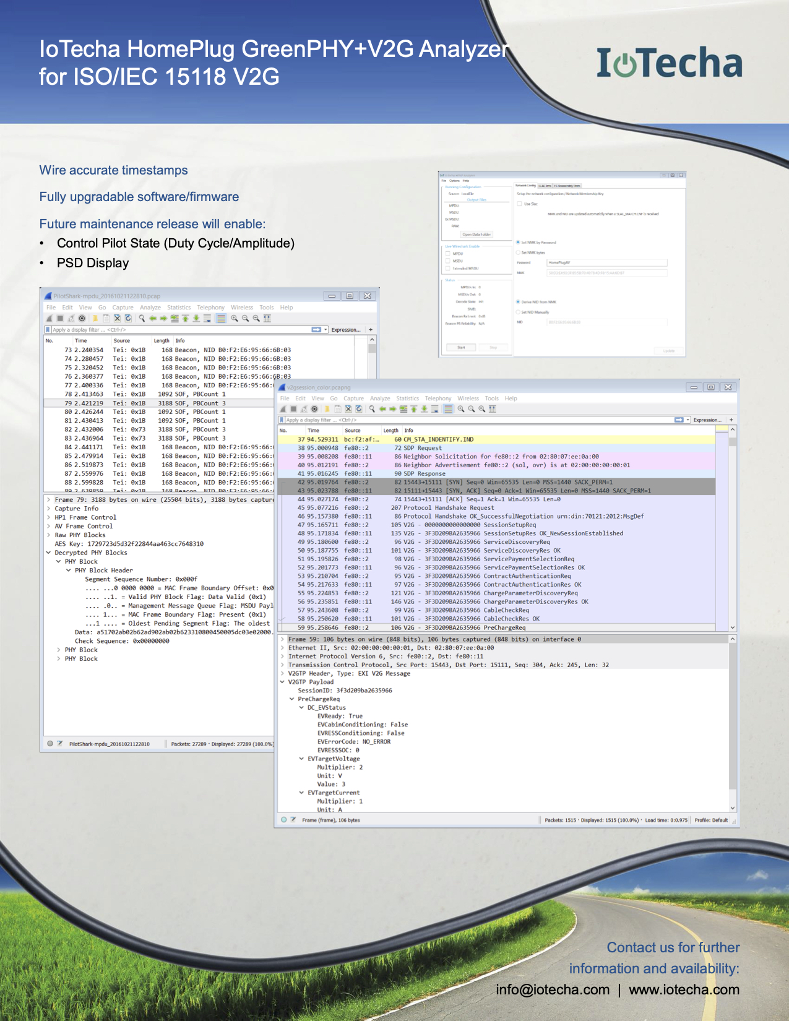Image resolution: width=789 pixels, height=1021 pixels.
Task: Expand AV Frame Control tree row
Action: pyautogui.click(x=49, y=526)
